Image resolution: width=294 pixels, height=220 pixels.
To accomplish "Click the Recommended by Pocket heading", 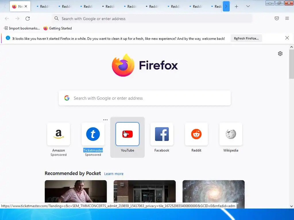I will [73, 173].
